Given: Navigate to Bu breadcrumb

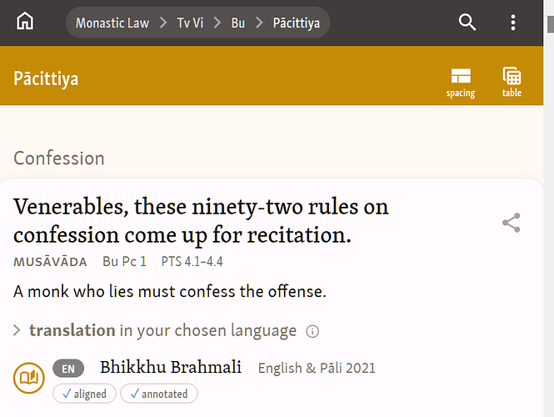Looking at the screenshot, I should coord(238,23).
